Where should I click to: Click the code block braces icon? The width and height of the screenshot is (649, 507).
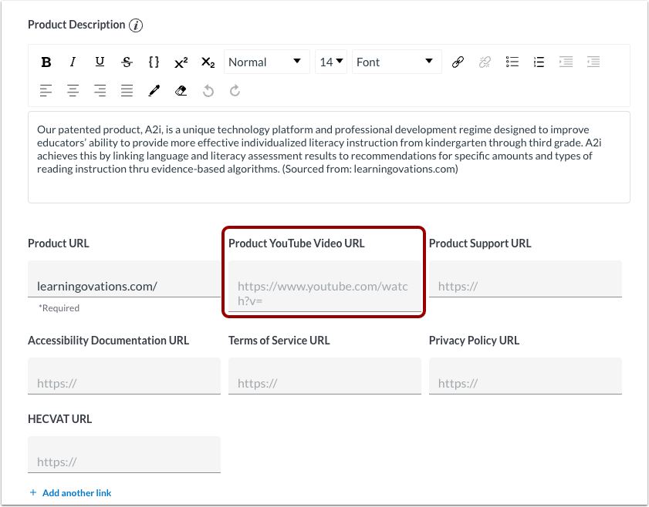click(x=154, y=62)
